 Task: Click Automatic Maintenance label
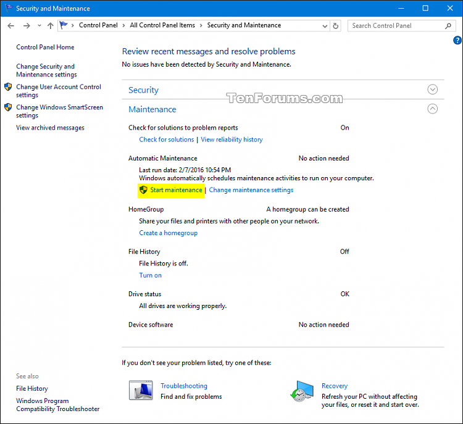(x=163, y=158)
